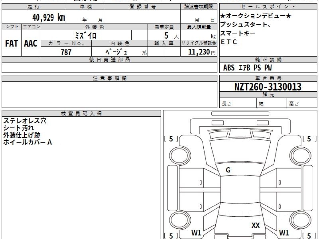Select the 長さ dimension cell
Viewport: 319px width, 239px height.
tap(238, 103)
